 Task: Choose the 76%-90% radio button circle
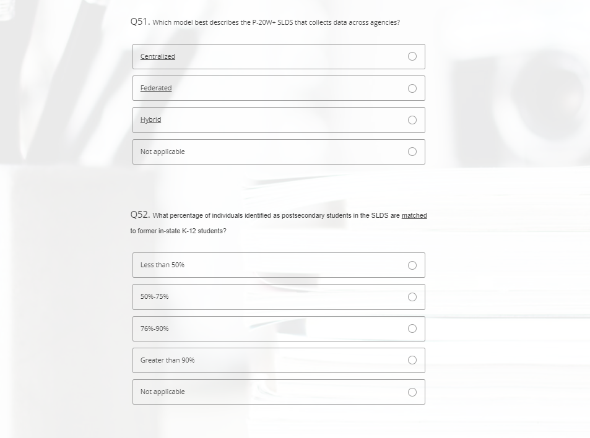[412, 328]
